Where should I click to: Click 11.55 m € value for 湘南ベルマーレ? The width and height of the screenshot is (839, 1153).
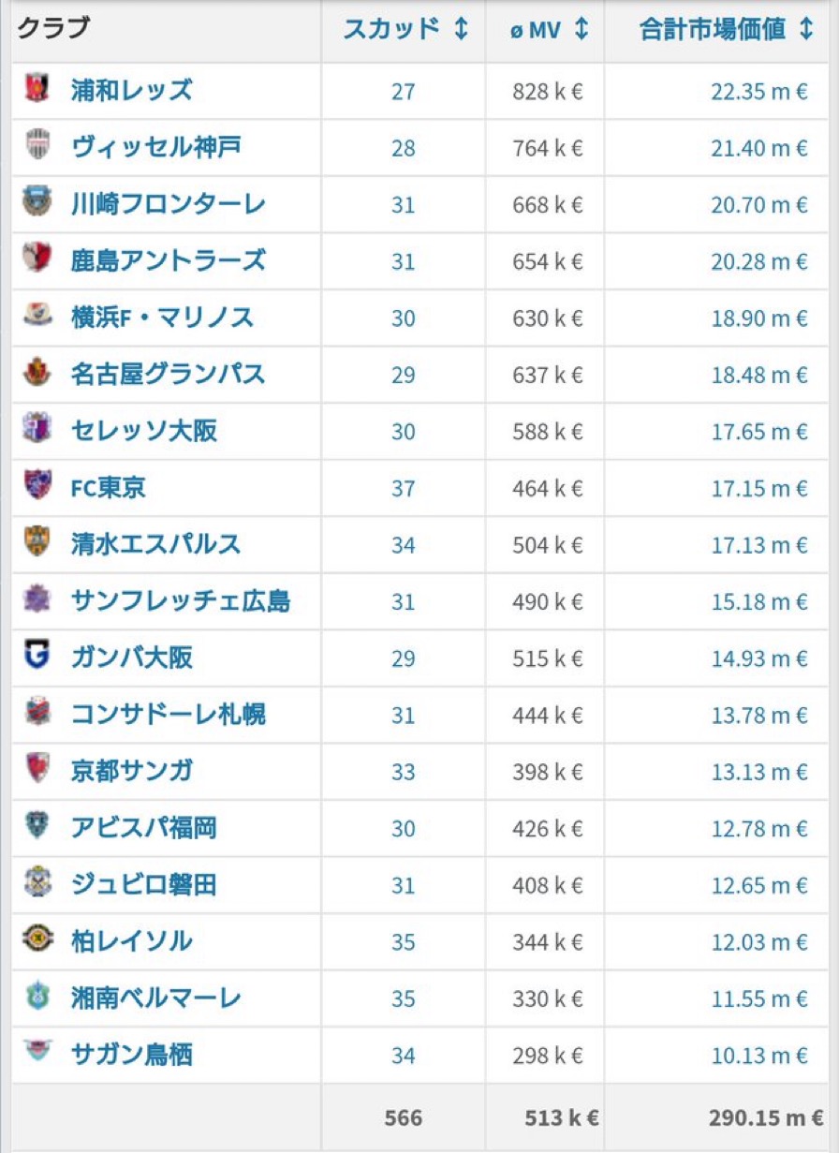click(758, 998)
